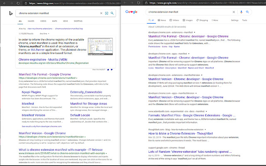Expand arrow beside Google extensions › manifest breadcrumb
This screenshot has width=266, height=166.
(195, 32)
